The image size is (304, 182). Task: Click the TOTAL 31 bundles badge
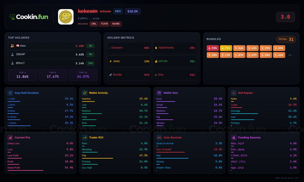(286, 39)
